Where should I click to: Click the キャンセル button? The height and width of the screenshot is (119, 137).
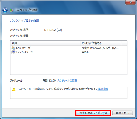pyautogui.click(x=122, y=113)
